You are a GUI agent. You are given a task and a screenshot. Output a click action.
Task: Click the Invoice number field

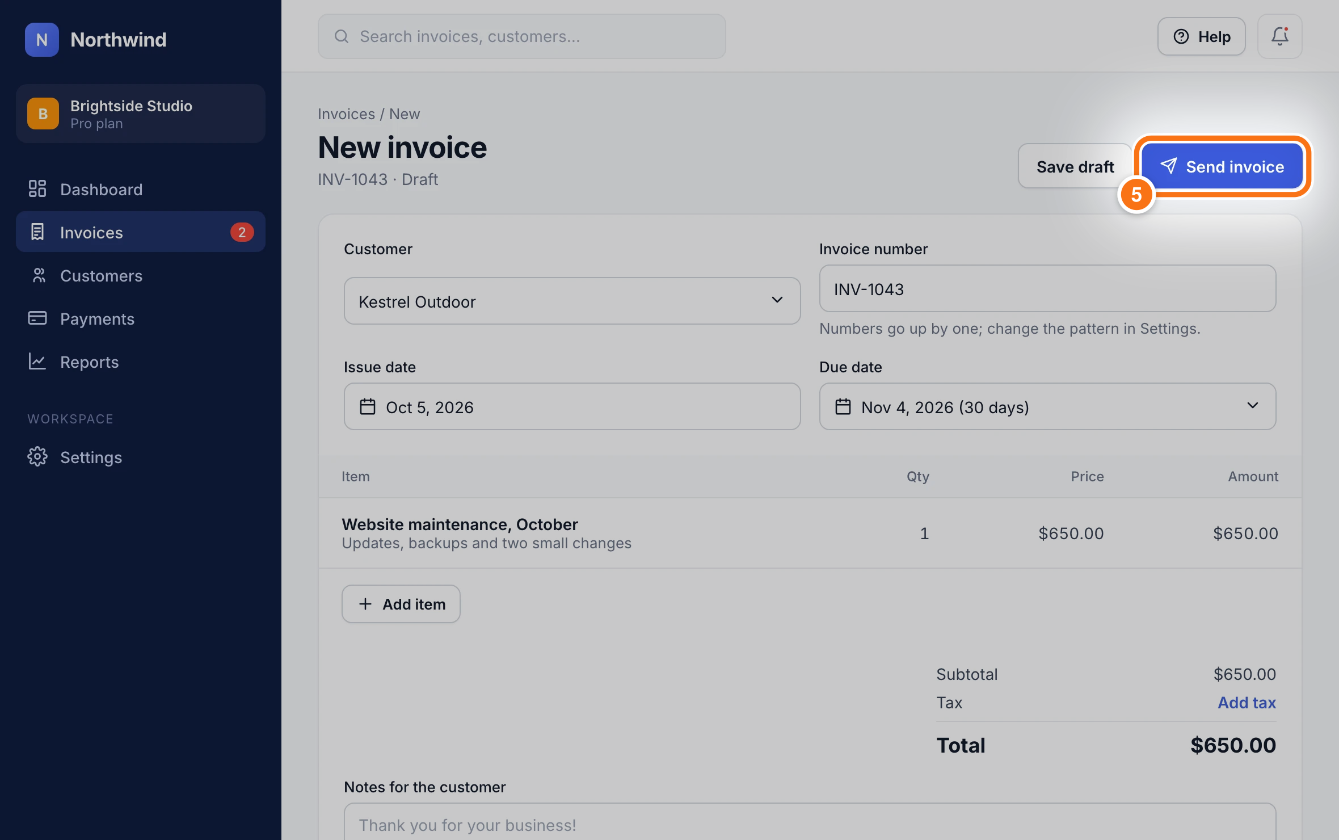point(1047,289)
